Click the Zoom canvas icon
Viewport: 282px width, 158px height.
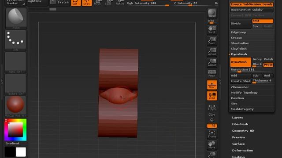[x=212, y=41]
